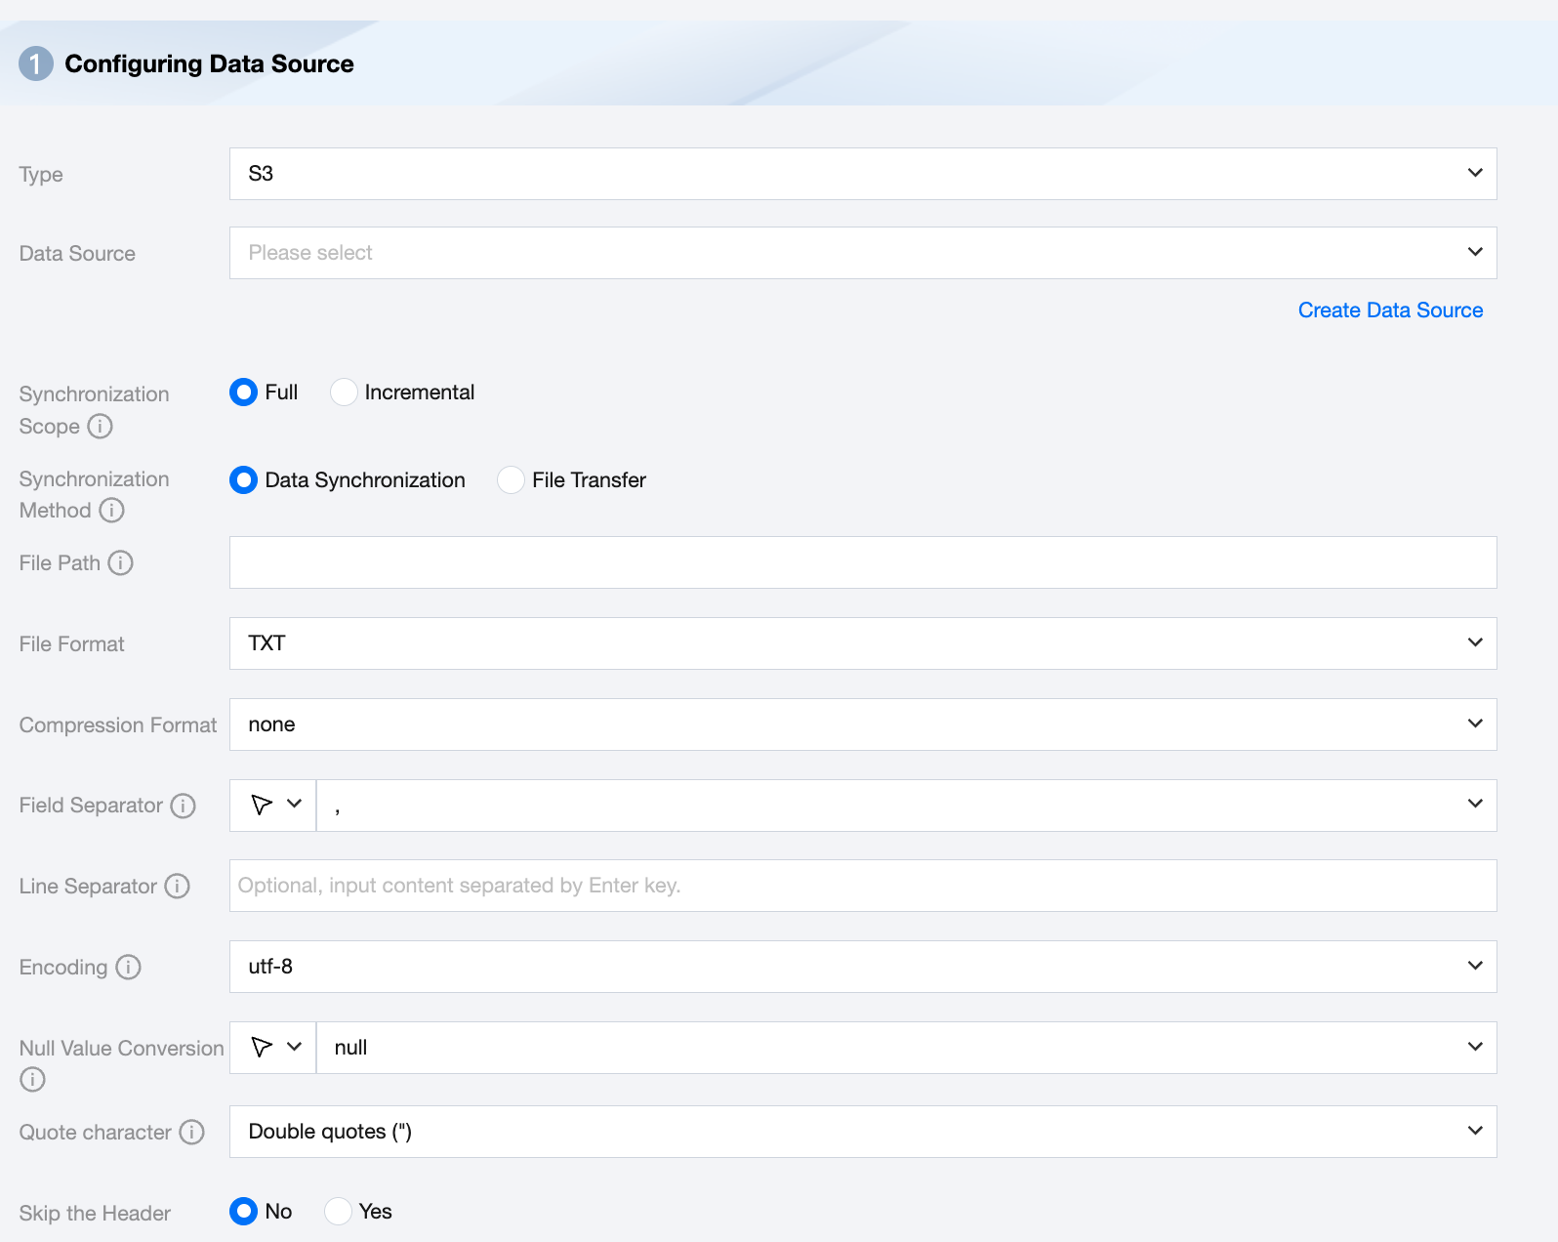Click the File Path info icon
Screen dimensions: 1558x1242
[x=120, y=563]
